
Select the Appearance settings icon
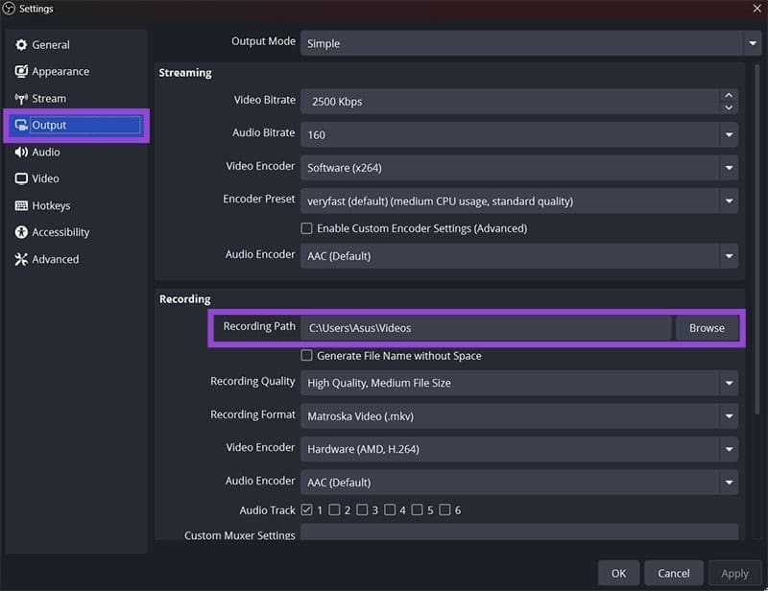pyautogui.click(x=21, y=71)
